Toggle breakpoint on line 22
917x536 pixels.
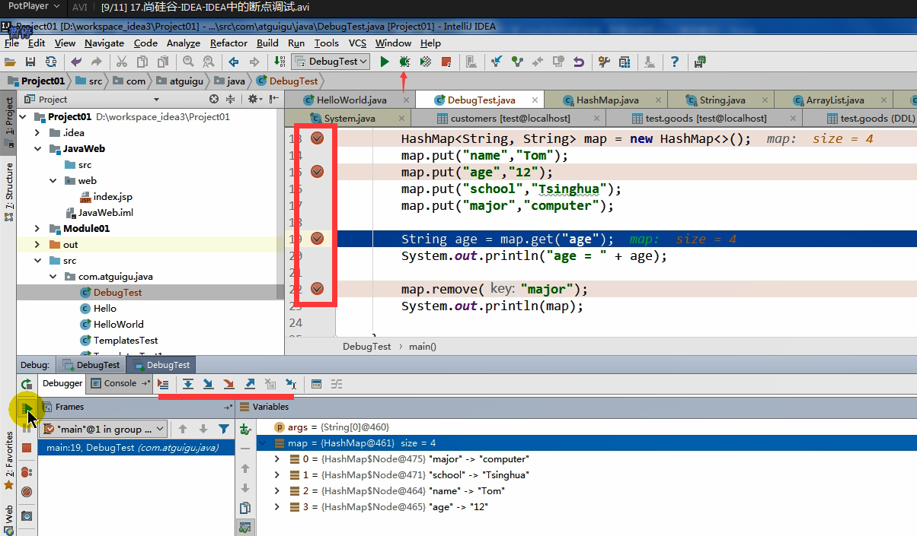pyautogui.click(x=318, y=289)
